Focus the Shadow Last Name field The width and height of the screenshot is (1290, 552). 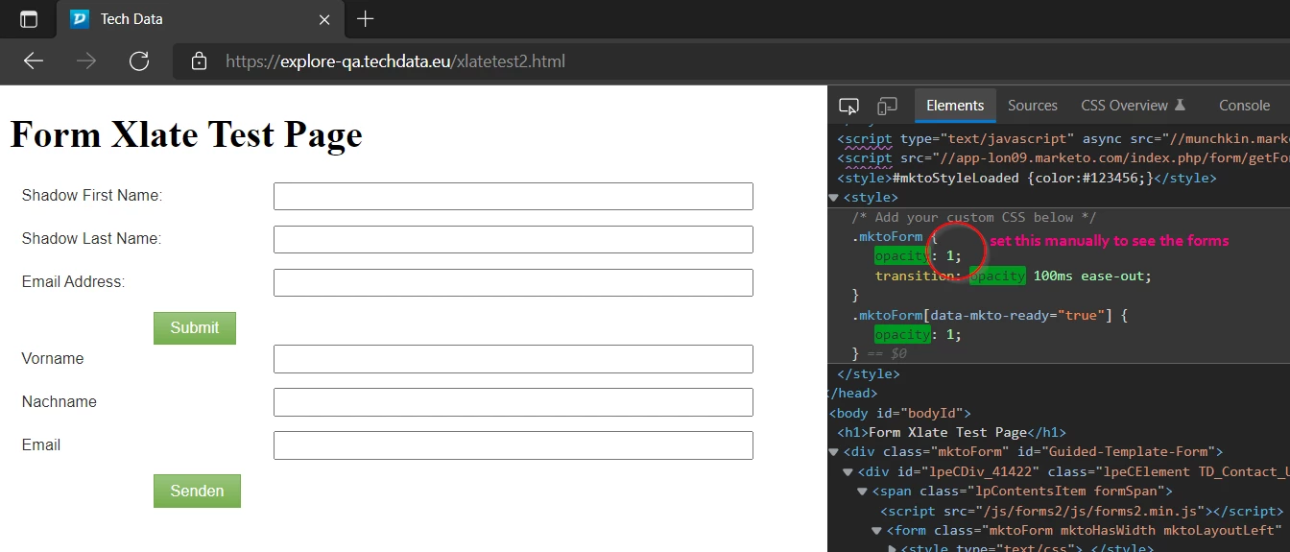coord(514,239)
